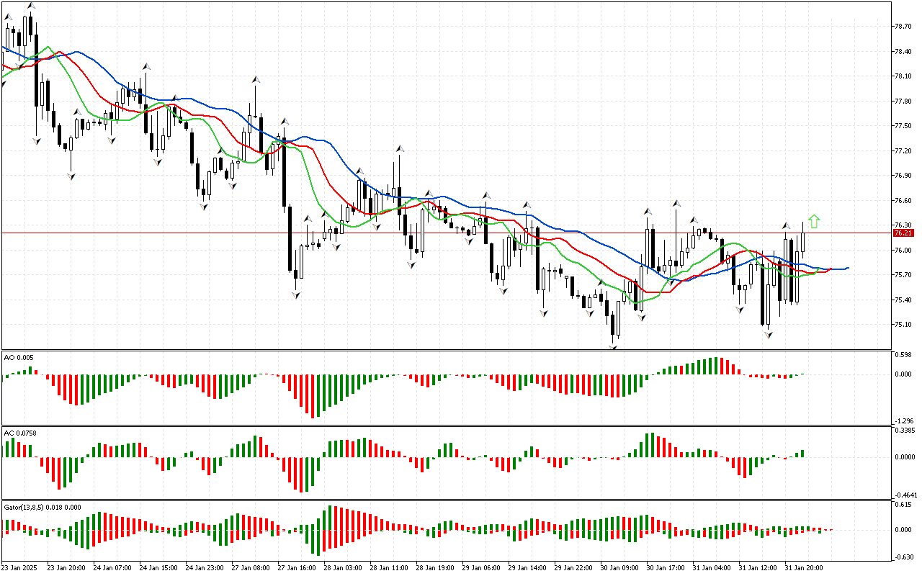Image resolution: width=922 pixels, height=576 pixels.
Task: Select the 75.70 price level label
Action: pyautogui.click(x=903, y=275)
